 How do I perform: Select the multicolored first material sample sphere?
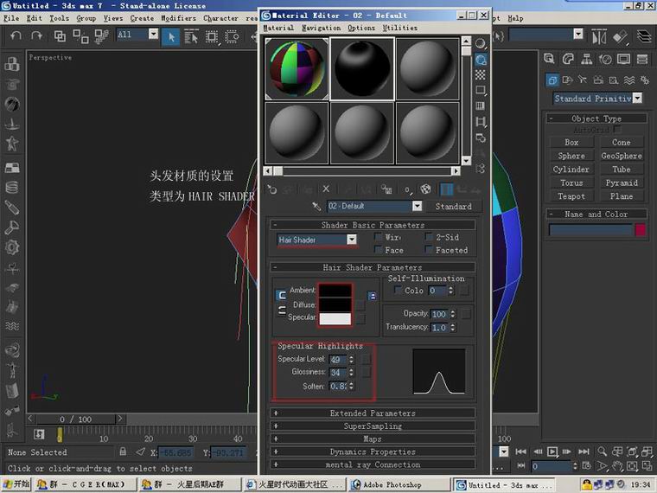click(297, 68)
